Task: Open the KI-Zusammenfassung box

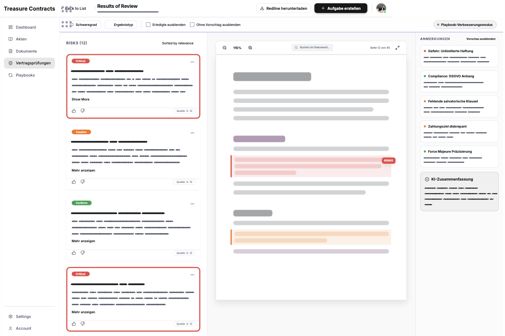Action: click(459, 192)
